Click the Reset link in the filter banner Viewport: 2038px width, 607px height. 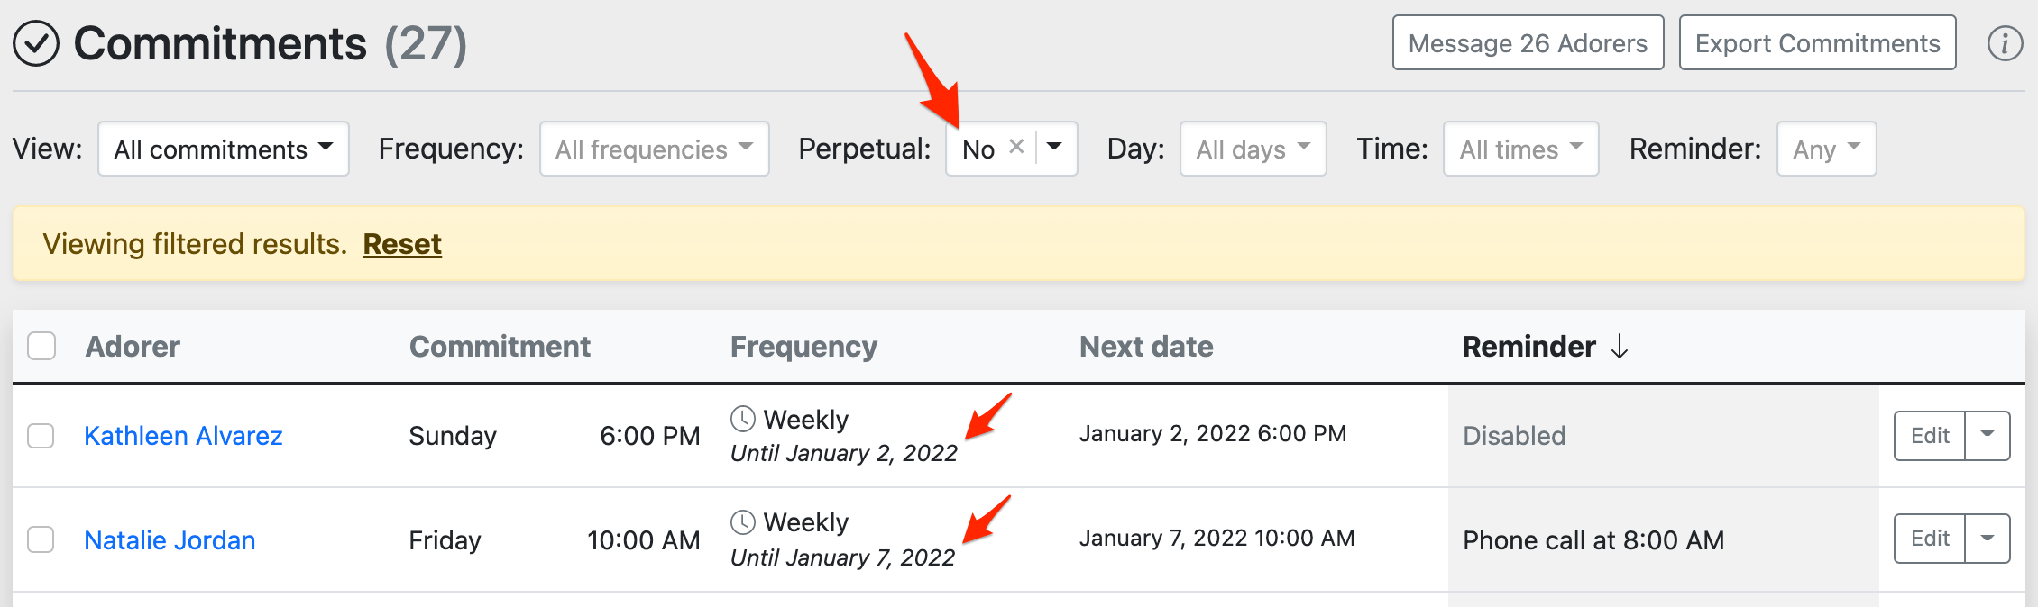click(402, 244)
